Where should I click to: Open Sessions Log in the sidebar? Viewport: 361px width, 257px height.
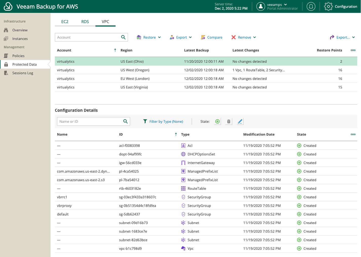click(x=23, y=73)
